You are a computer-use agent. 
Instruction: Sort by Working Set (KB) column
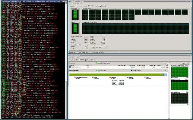(x=141, y=65)
